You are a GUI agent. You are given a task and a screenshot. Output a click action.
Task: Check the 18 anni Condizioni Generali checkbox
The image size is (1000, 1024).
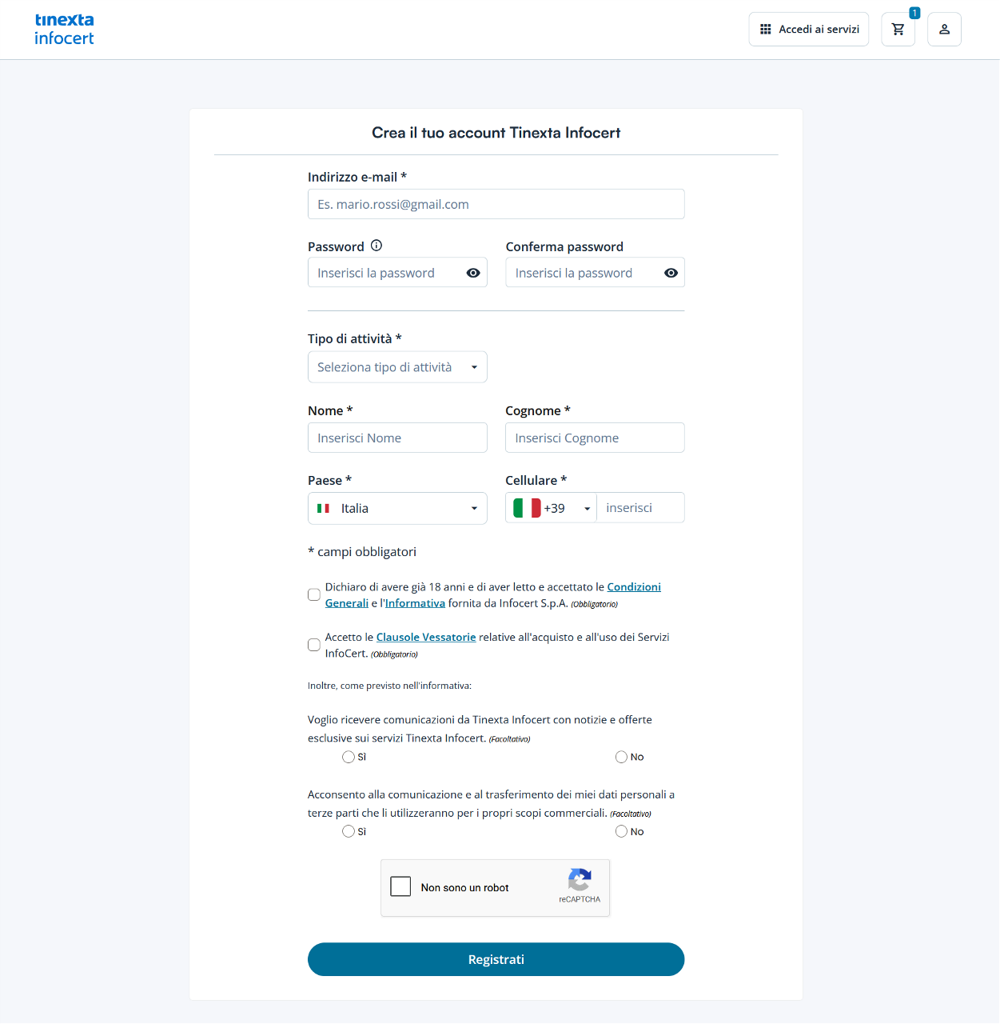[x=314, y=595]
